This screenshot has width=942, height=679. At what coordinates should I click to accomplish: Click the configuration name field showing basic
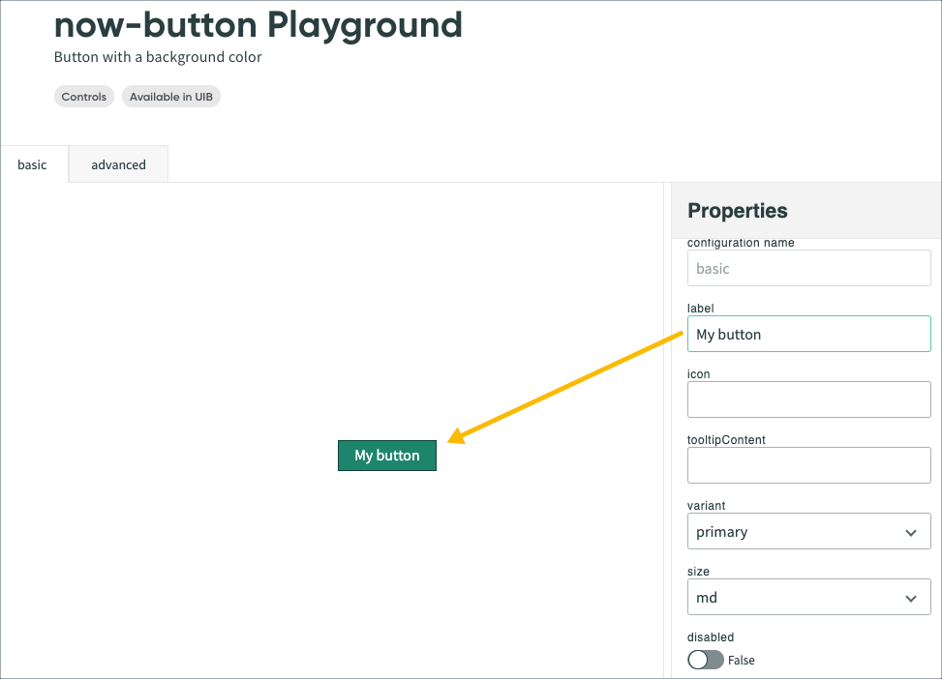click(808, 268)
